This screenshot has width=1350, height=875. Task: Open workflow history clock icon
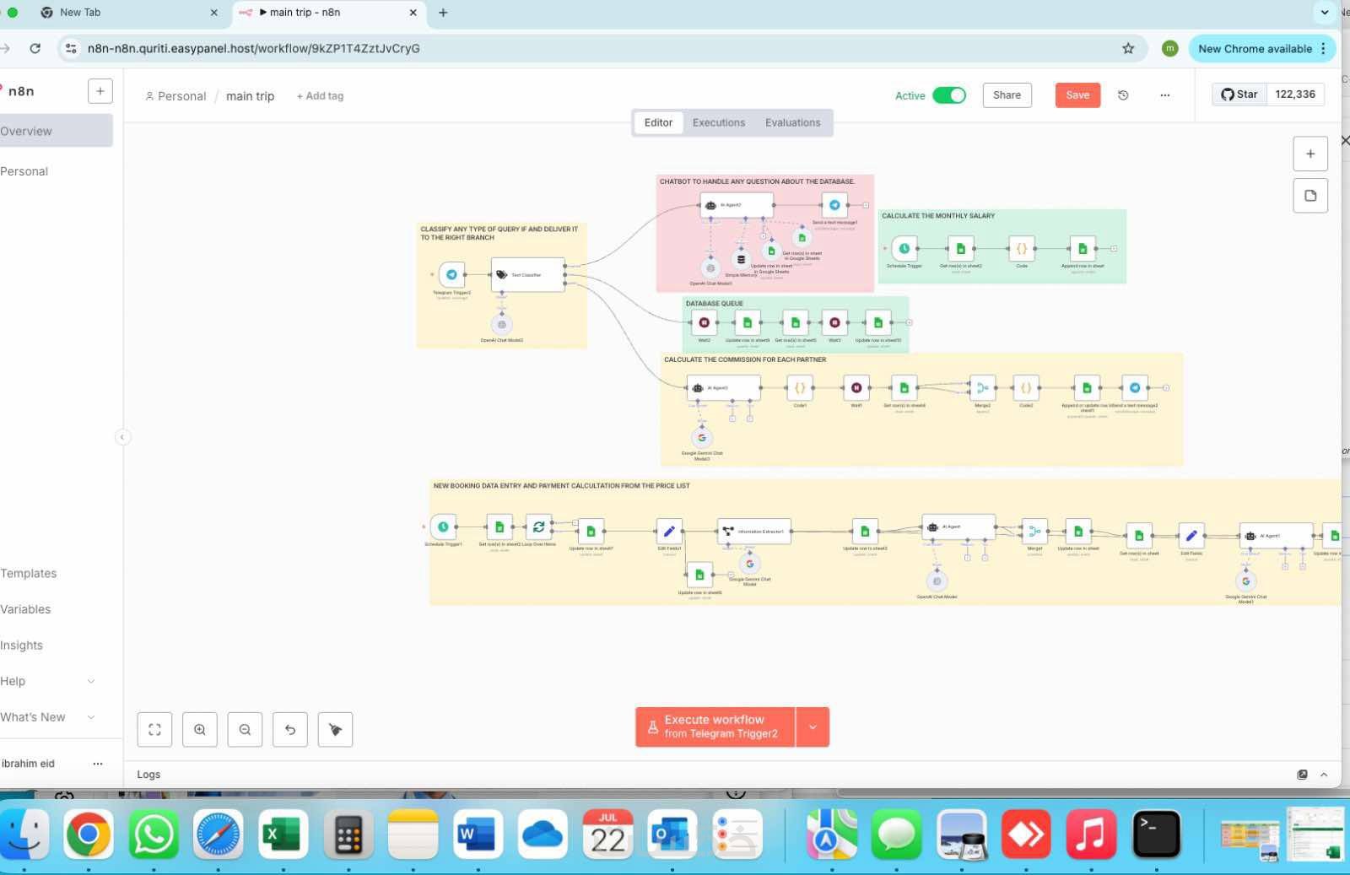(1123, 95)
